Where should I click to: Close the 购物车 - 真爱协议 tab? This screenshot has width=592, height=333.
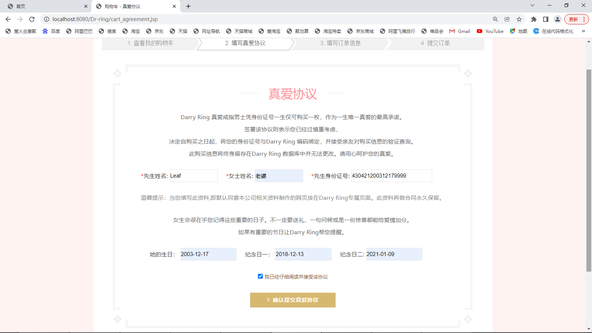[174, 6]
